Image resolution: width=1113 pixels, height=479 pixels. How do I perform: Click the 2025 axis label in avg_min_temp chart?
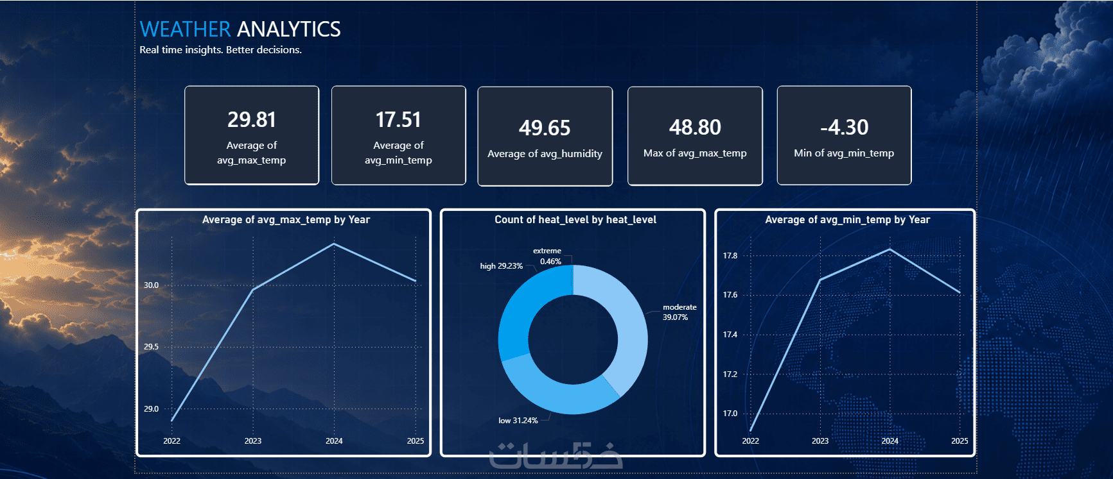[x=960, y=441]
